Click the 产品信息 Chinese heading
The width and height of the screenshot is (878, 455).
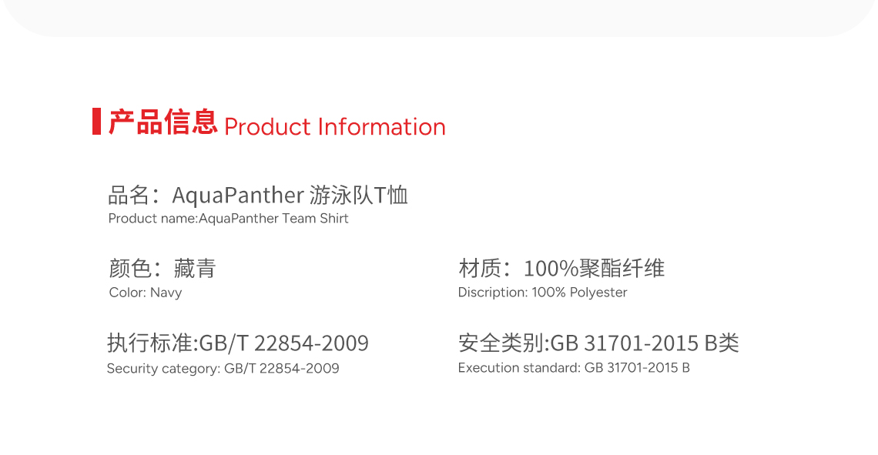click(163, 122)
